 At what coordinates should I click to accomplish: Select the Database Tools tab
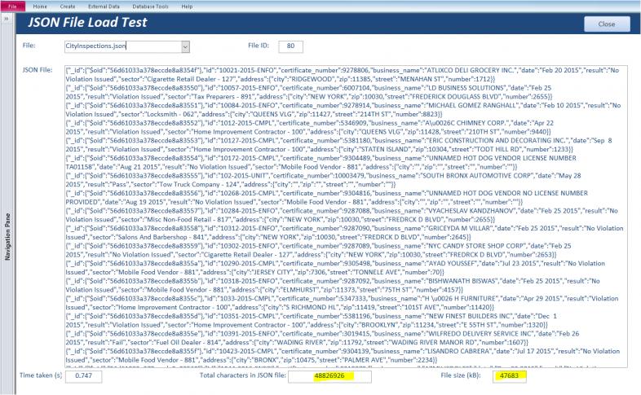tap(150, 7)
